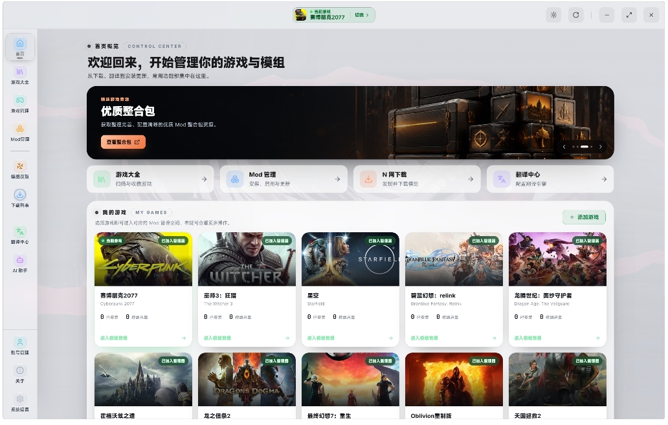Click the 赛博朋克2077 current game avatar
The height and width of the screenshot is (425, 668).
click(301, 15)
